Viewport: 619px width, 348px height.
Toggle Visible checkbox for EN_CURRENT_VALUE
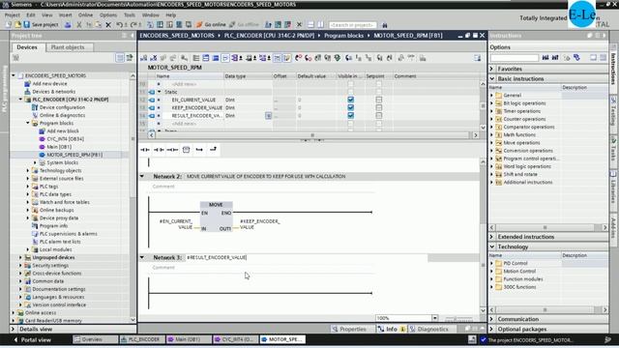click(350, 100)
